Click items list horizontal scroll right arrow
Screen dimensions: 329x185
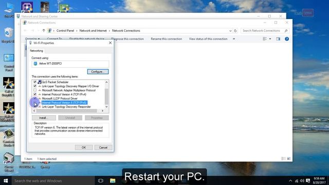(x=102, y=111)
